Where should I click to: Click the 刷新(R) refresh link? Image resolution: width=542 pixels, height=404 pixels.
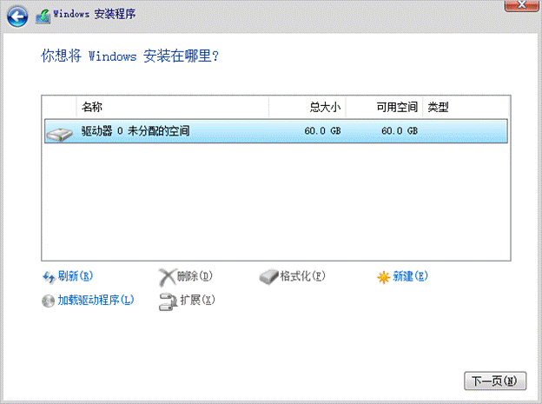75,276
